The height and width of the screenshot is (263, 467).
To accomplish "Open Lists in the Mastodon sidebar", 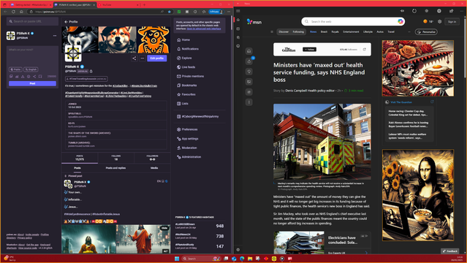I will click(183, 104).
